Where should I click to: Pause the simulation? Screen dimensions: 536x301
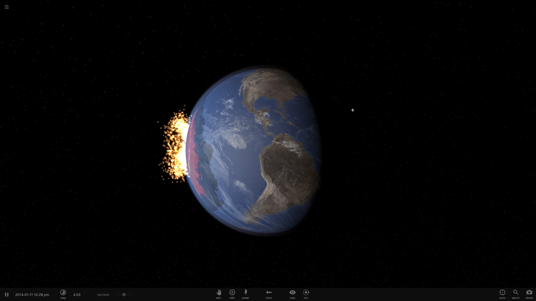click(x=7, y=295)
